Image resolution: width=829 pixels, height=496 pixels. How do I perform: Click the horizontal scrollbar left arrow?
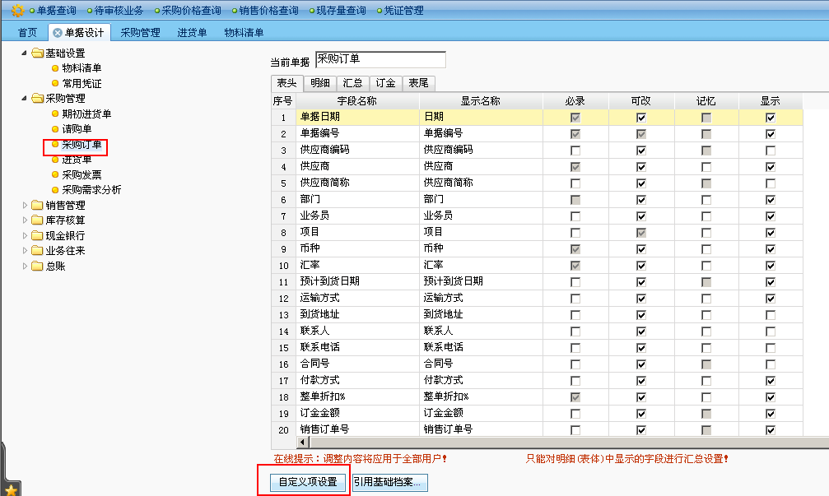click(303, 442)
